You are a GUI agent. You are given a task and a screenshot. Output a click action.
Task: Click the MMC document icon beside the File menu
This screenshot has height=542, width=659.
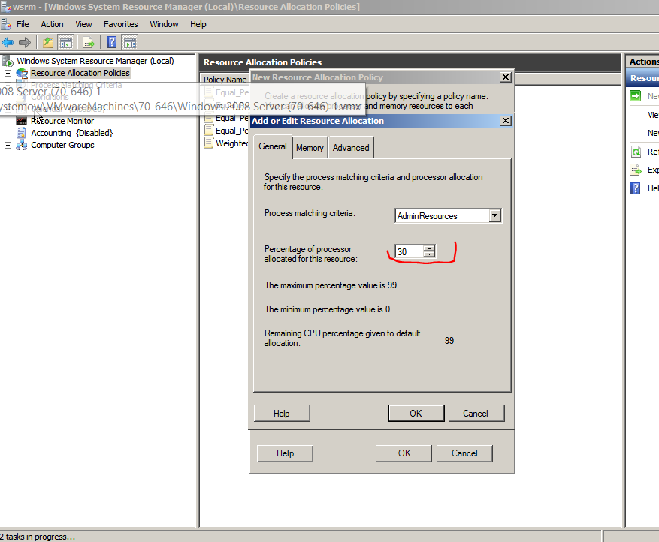[6, 24]
